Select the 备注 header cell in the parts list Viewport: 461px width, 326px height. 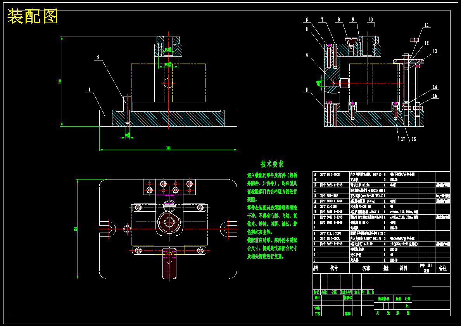[x=442, y=268]
